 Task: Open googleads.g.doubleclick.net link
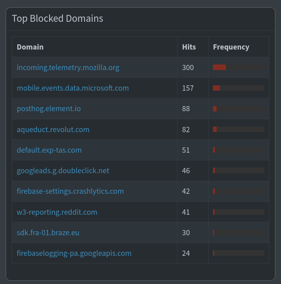63,171
